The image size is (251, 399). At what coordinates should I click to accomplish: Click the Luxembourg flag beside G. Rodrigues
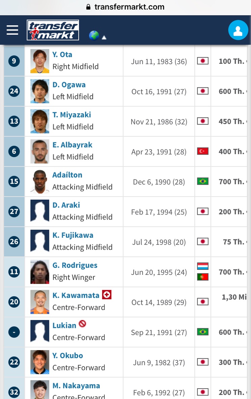(203, 266)
